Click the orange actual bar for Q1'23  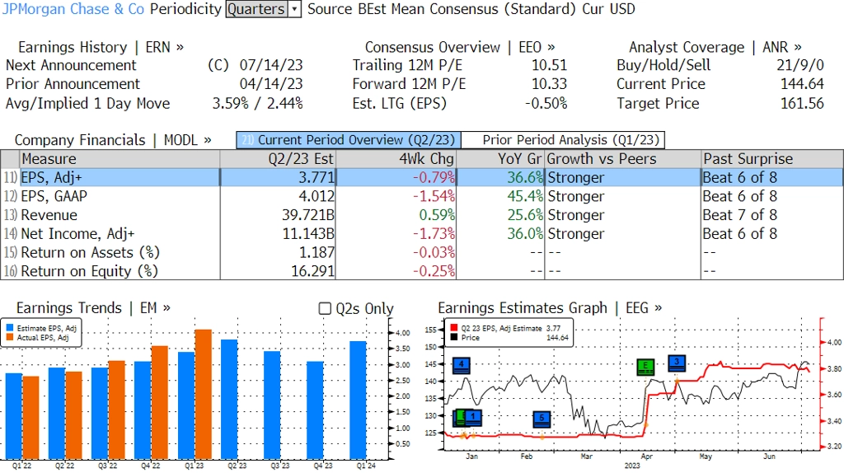click(x=203, y=394)
